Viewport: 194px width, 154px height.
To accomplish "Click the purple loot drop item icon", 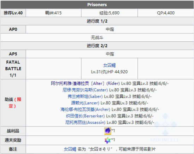I will [108, 131].
